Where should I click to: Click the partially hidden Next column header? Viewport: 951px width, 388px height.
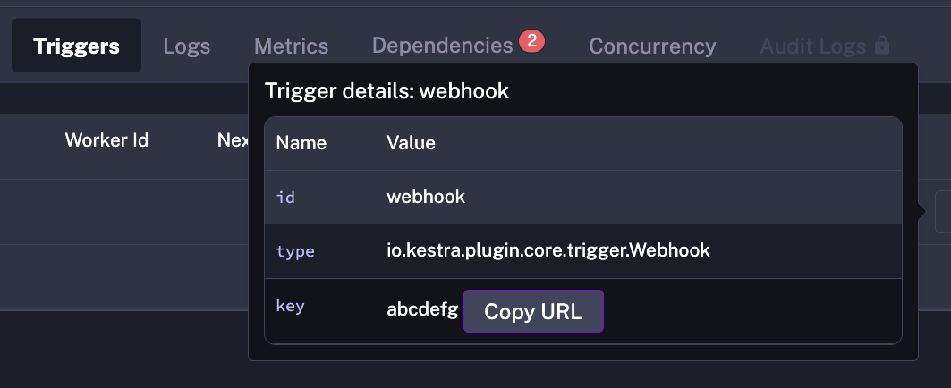[x=233, y=140]
